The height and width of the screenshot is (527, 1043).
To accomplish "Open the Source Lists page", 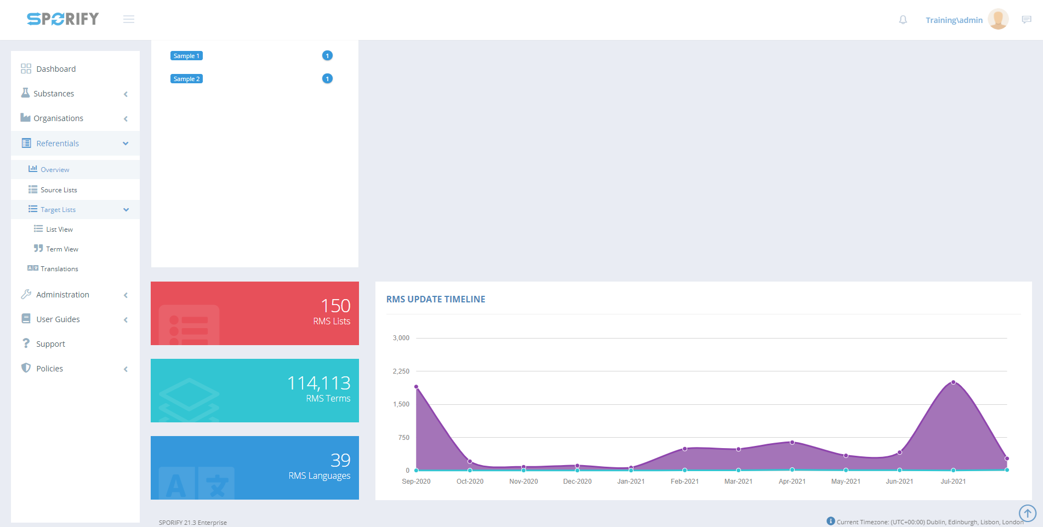I will click(x=59, y=190).
